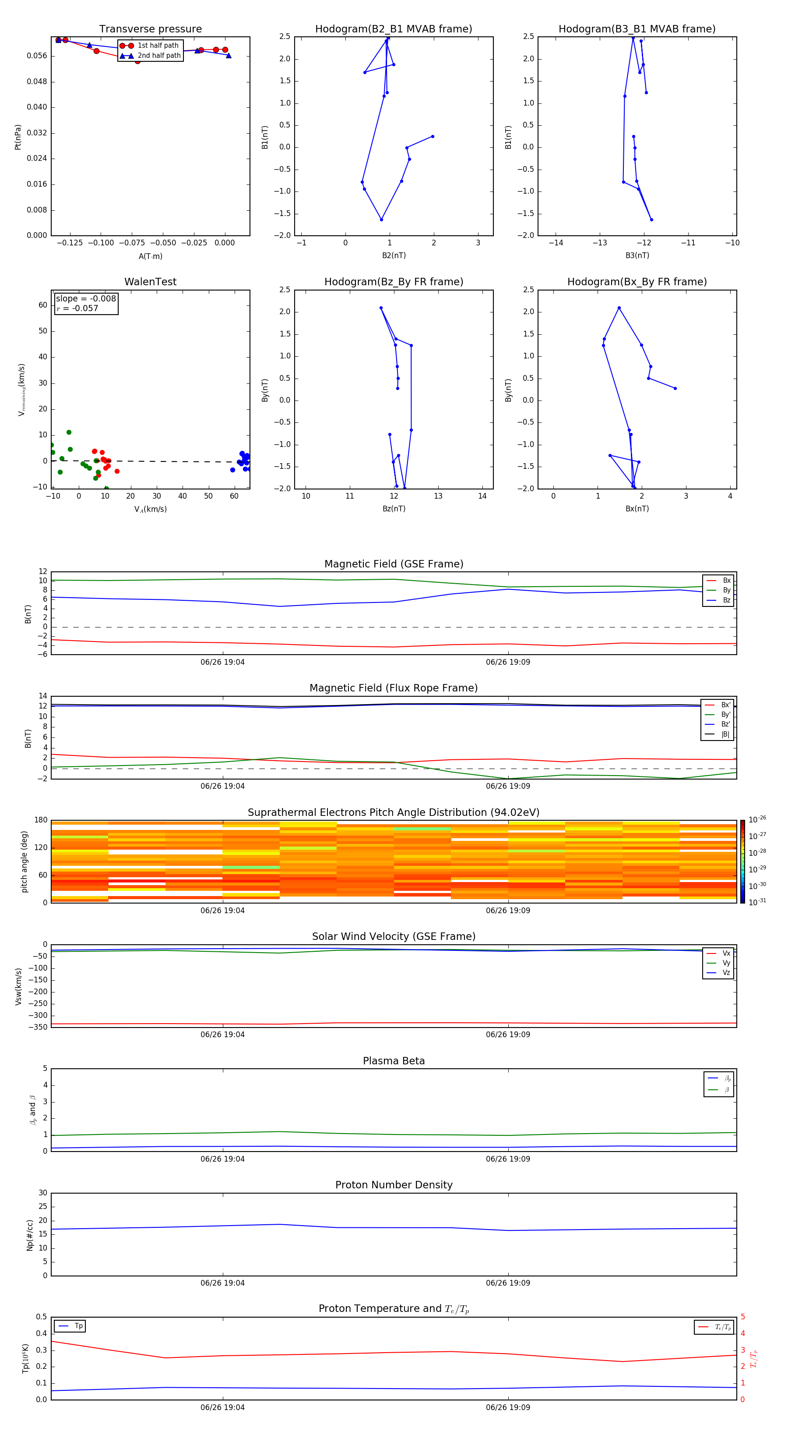Screen dimensions: 788x1446
Task: Select the 'Vx' legend entry
Action: tap(718, 953)
